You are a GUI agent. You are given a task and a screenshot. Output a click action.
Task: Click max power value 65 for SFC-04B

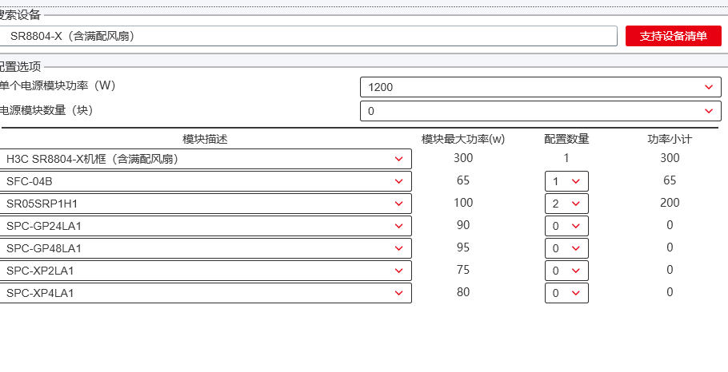point(463,180)
